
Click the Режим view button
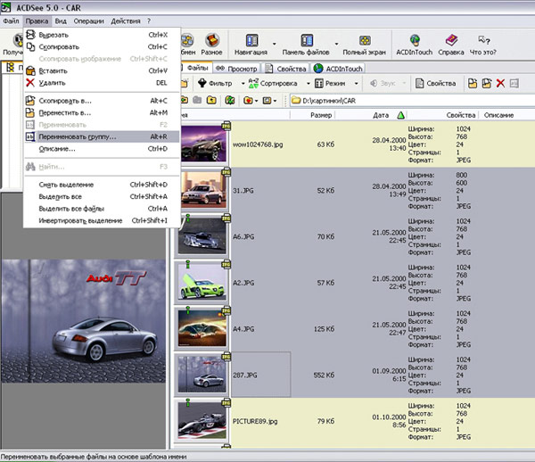click(x=330, y=83)
